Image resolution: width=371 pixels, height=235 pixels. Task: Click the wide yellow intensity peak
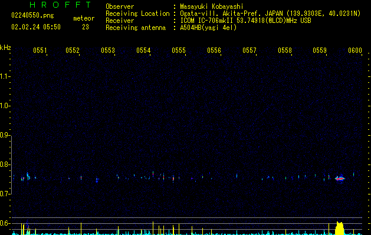340,228
